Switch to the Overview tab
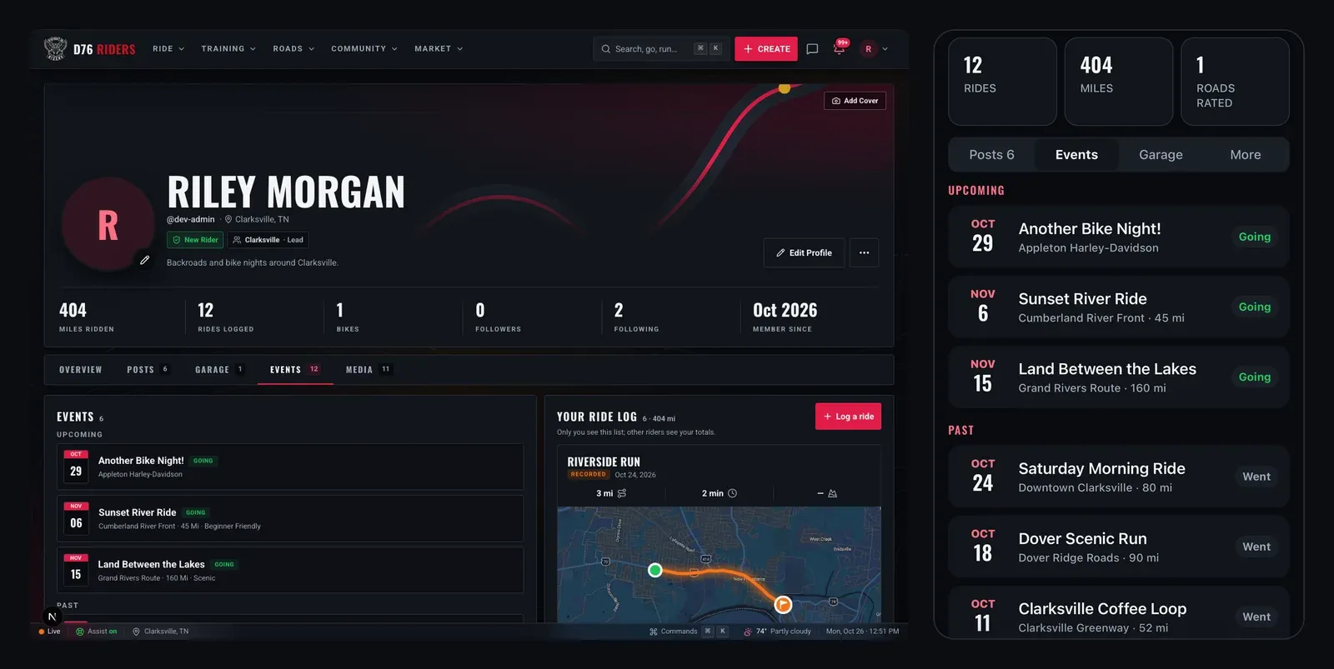 tap(81, 370)
